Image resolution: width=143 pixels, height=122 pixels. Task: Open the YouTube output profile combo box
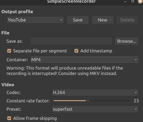coord(35,20)
